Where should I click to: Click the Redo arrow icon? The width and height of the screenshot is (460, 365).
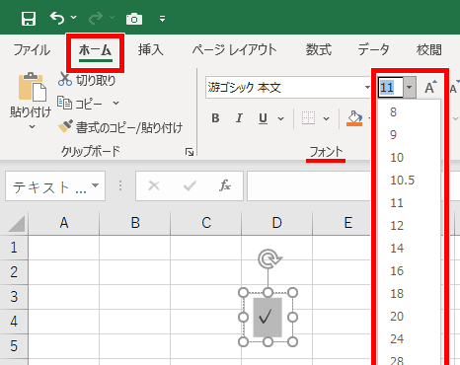coord(96,18)
